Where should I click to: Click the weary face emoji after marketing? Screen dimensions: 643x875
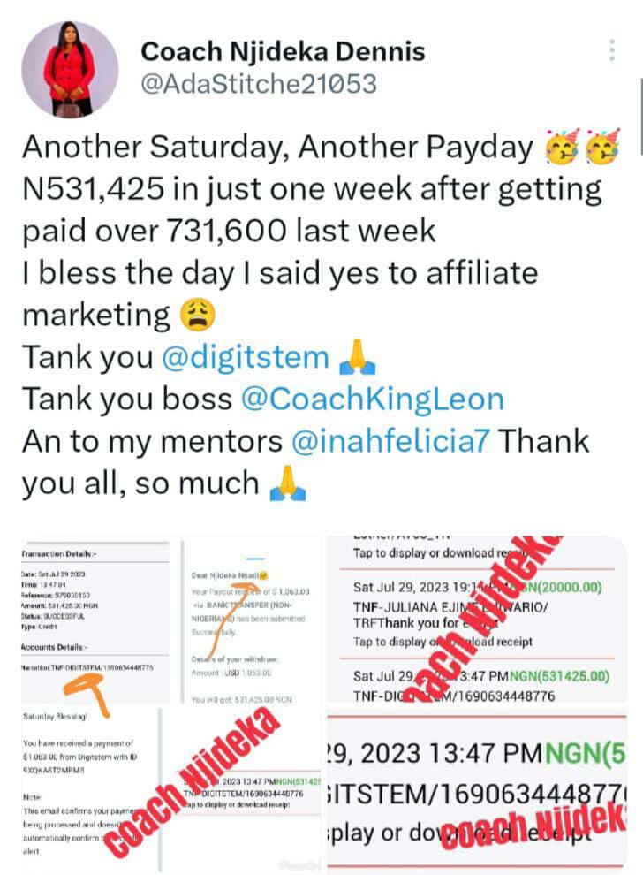[197, 315]
